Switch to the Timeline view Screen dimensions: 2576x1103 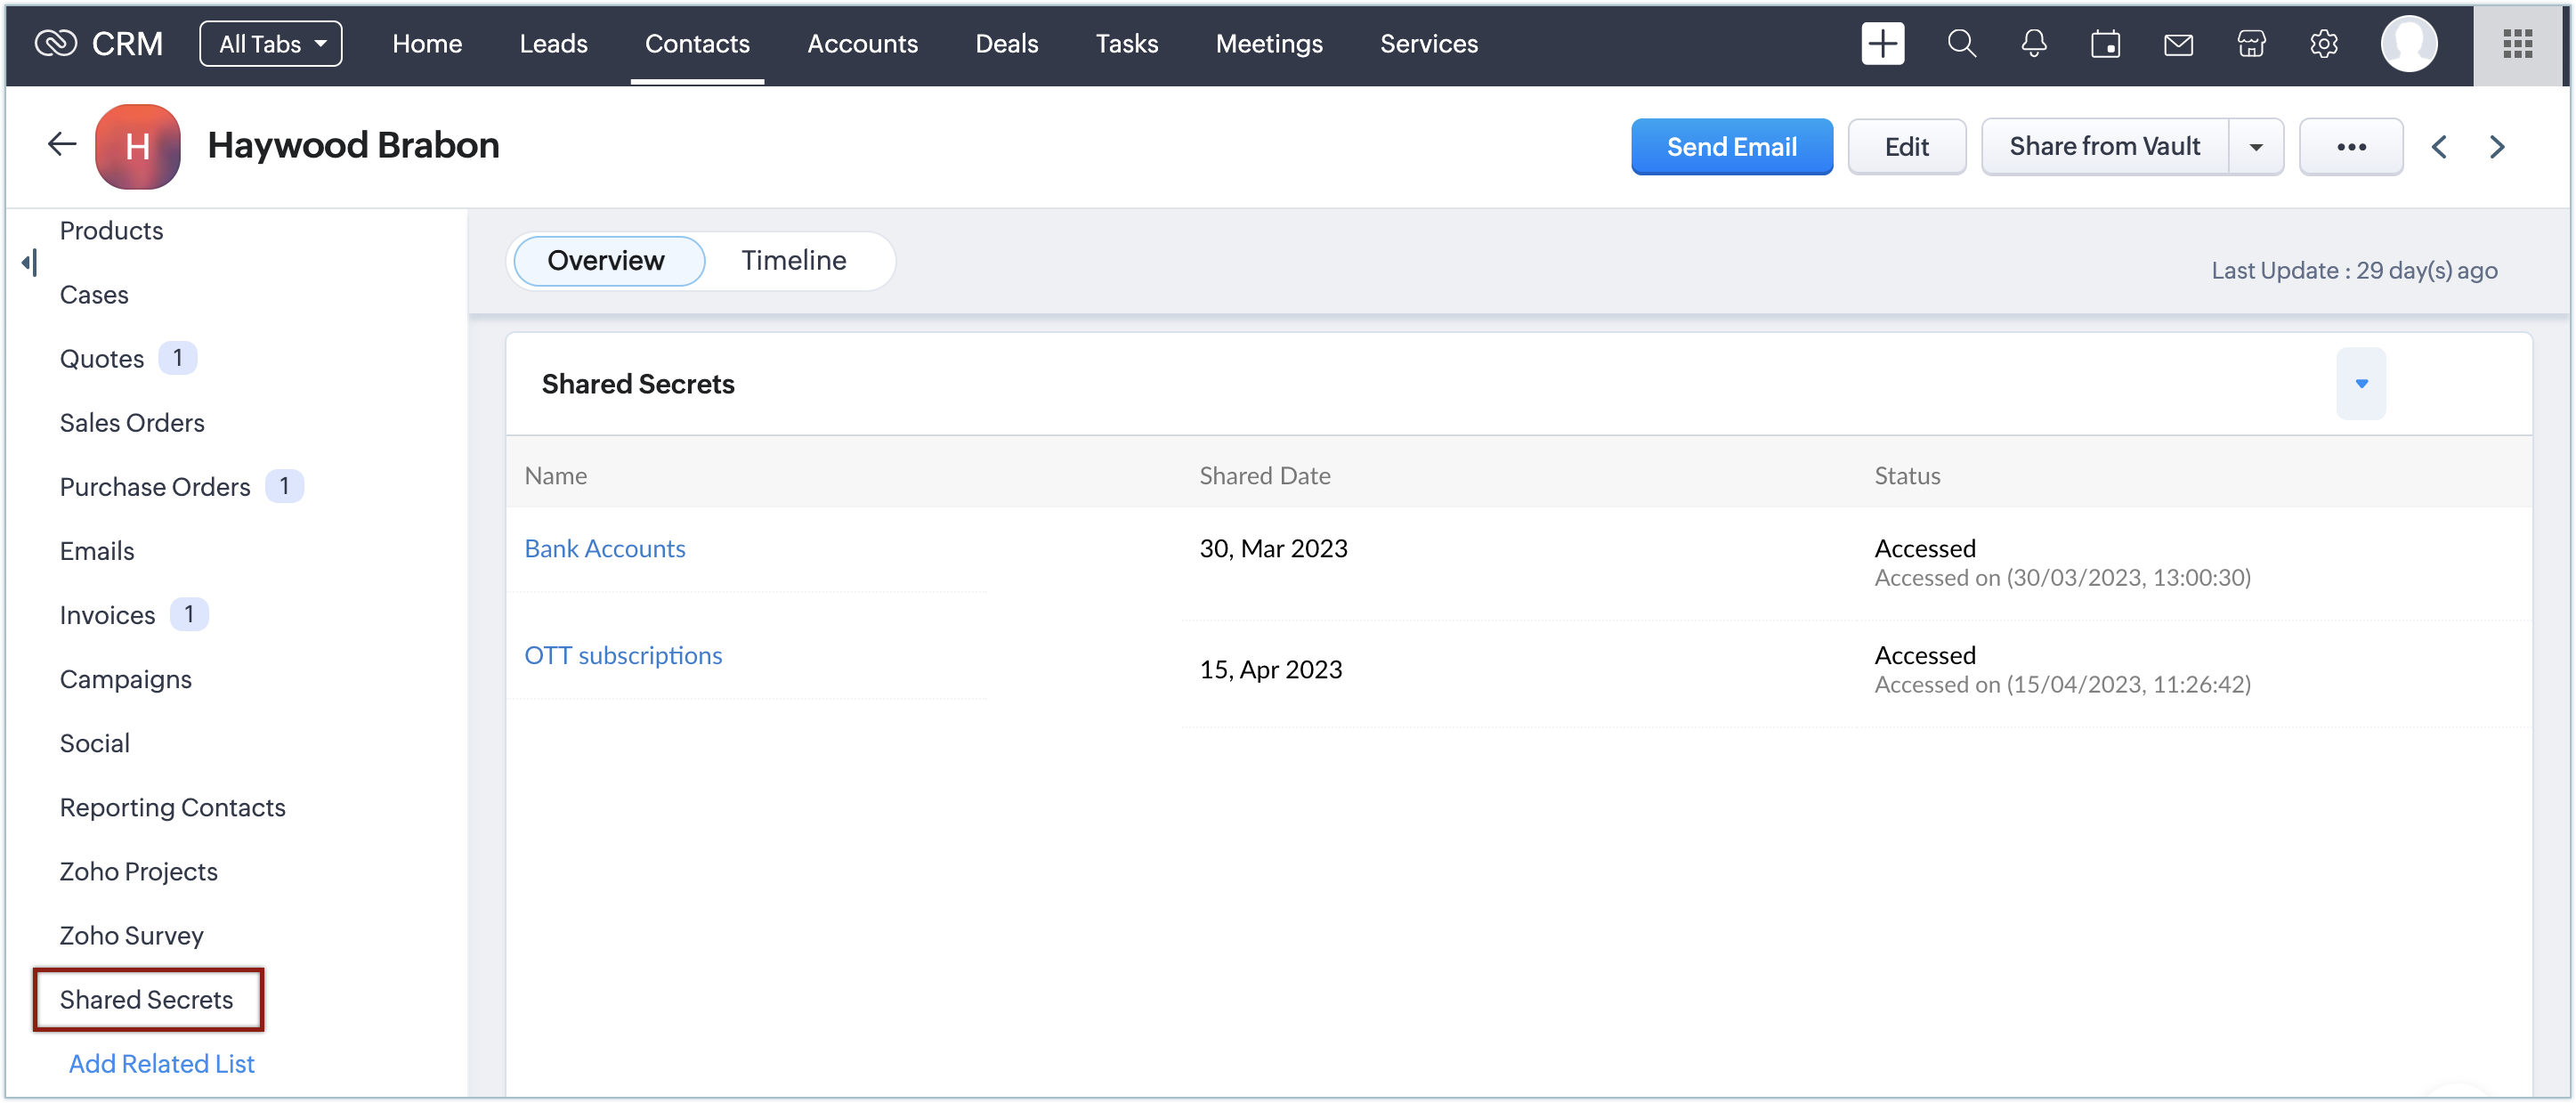793,261
